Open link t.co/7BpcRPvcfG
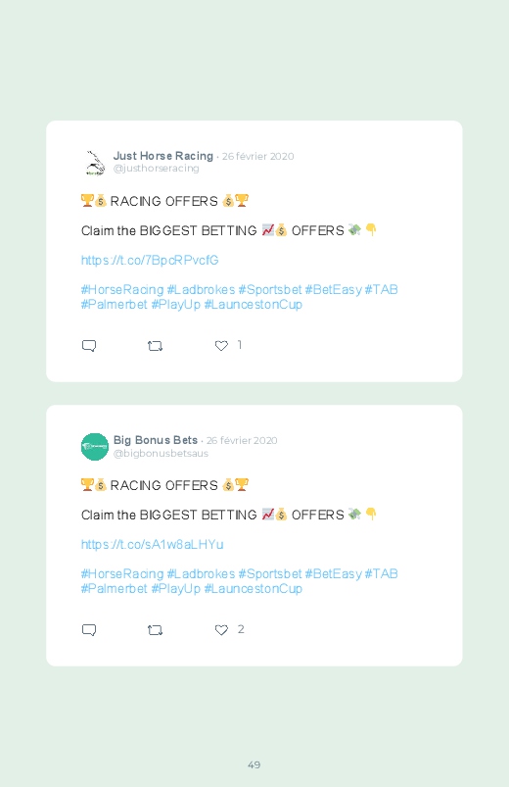 tap(150, 260)
